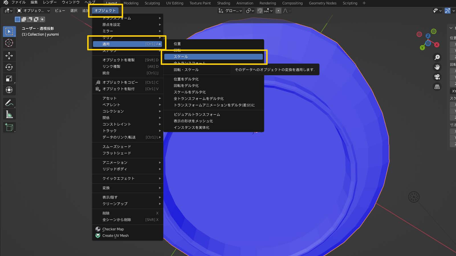
Task: Choose スケール in the apply submenu
Action: pyautogui.click(x=213, y=57)
